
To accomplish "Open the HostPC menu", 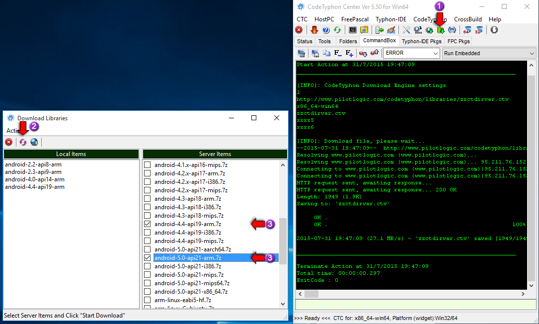I will [324, 19].
